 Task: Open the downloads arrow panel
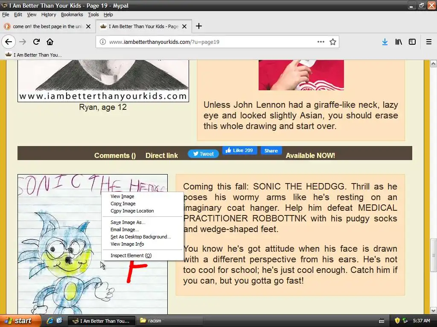point(385,42)
